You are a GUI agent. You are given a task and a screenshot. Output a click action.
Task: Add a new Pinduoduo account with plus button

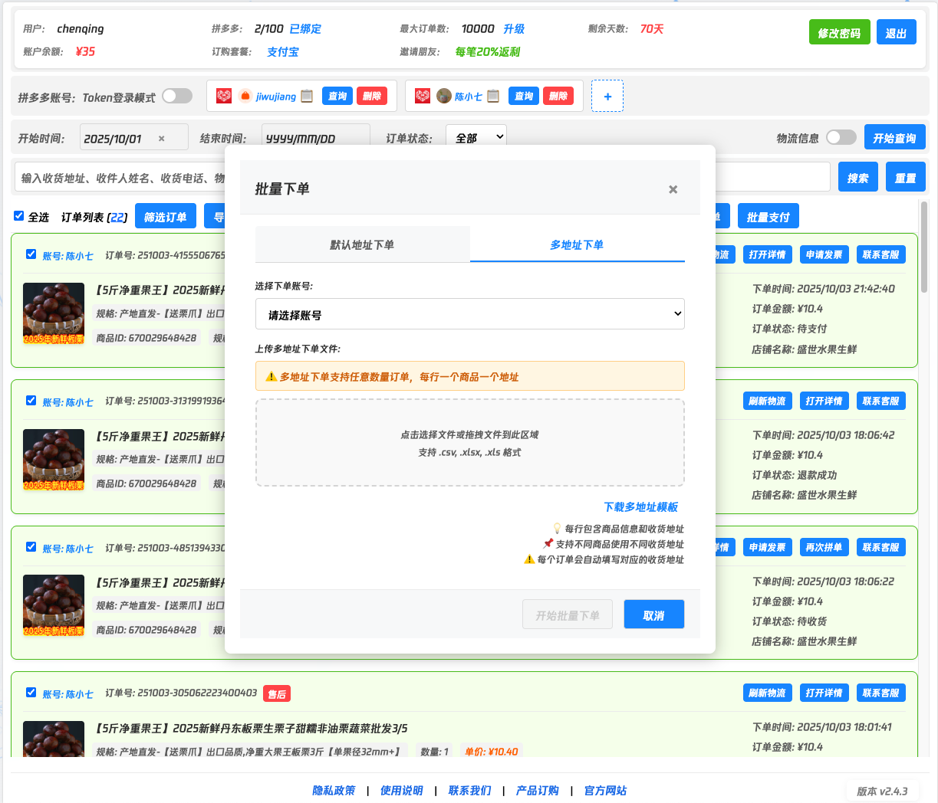(607, 97)
